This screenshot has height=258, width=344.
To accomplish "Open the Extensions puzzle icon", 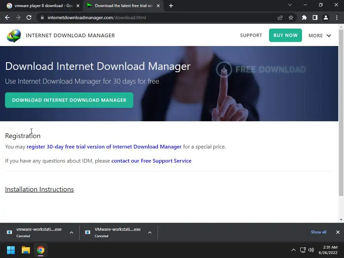I will (x=304, y=17).
